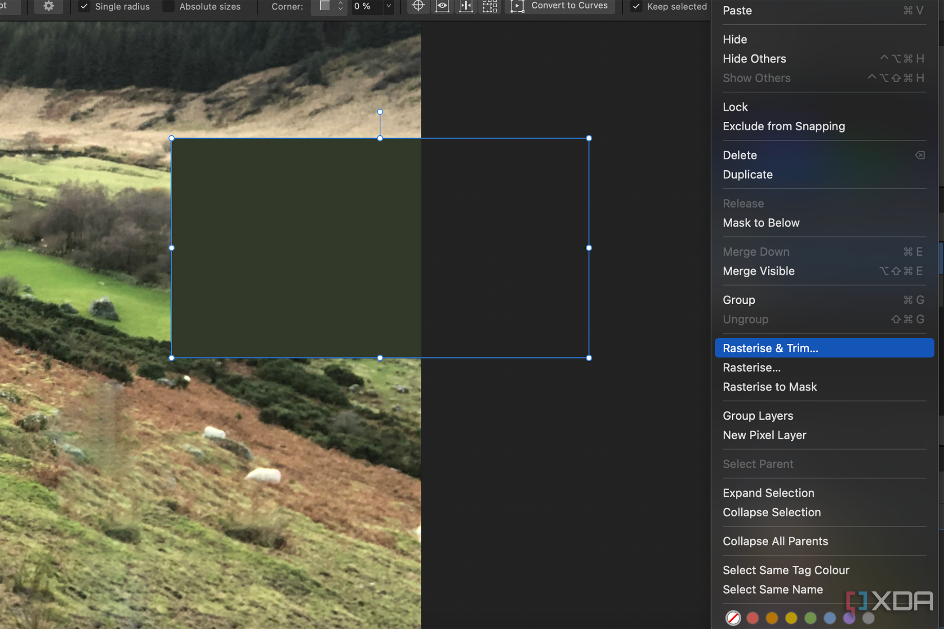Open the Corner percentage dropdown
The image size is (944, 629).
(391, 5)
